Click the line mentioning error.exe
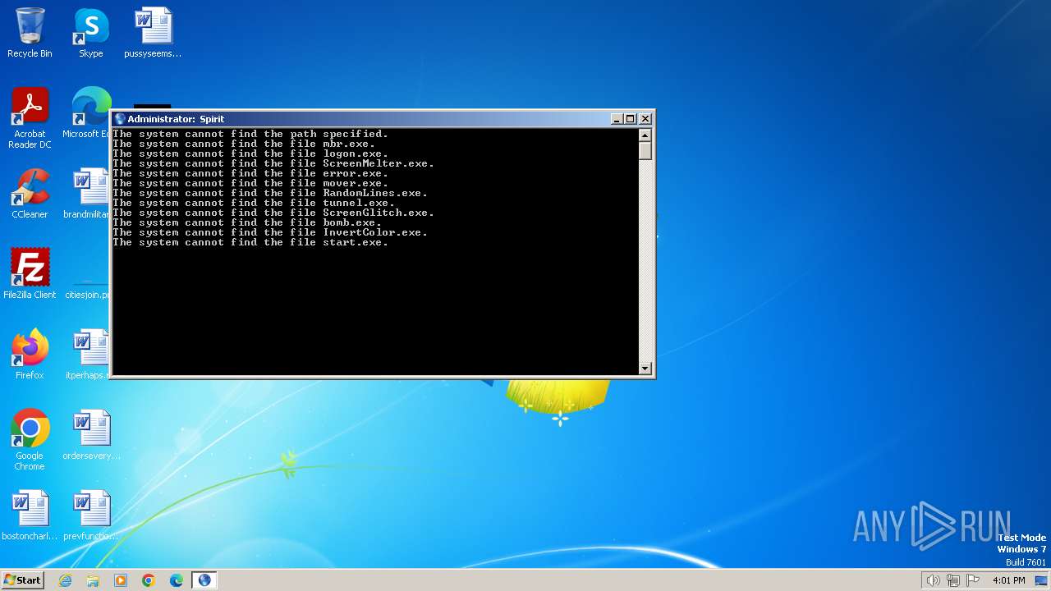Screen dimensions: 1051x591 click(x=250, y=173)
